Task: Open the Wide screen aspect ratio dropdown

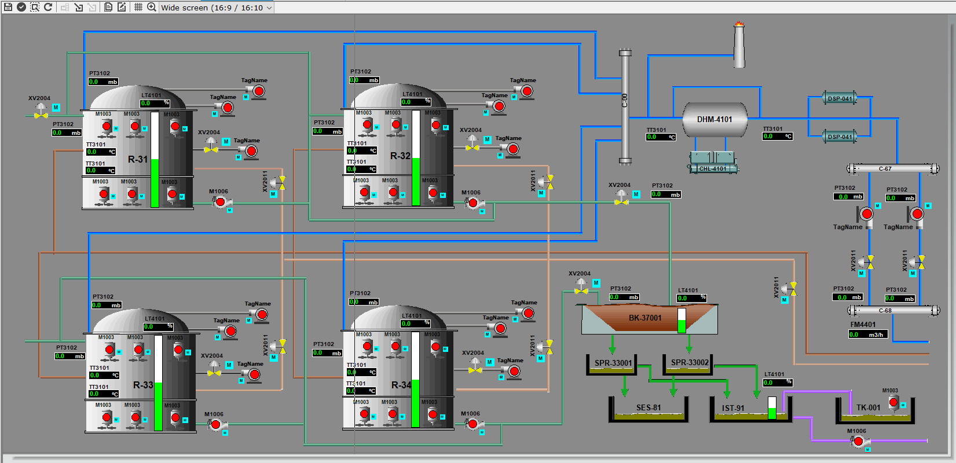Action: pos(216,8)
